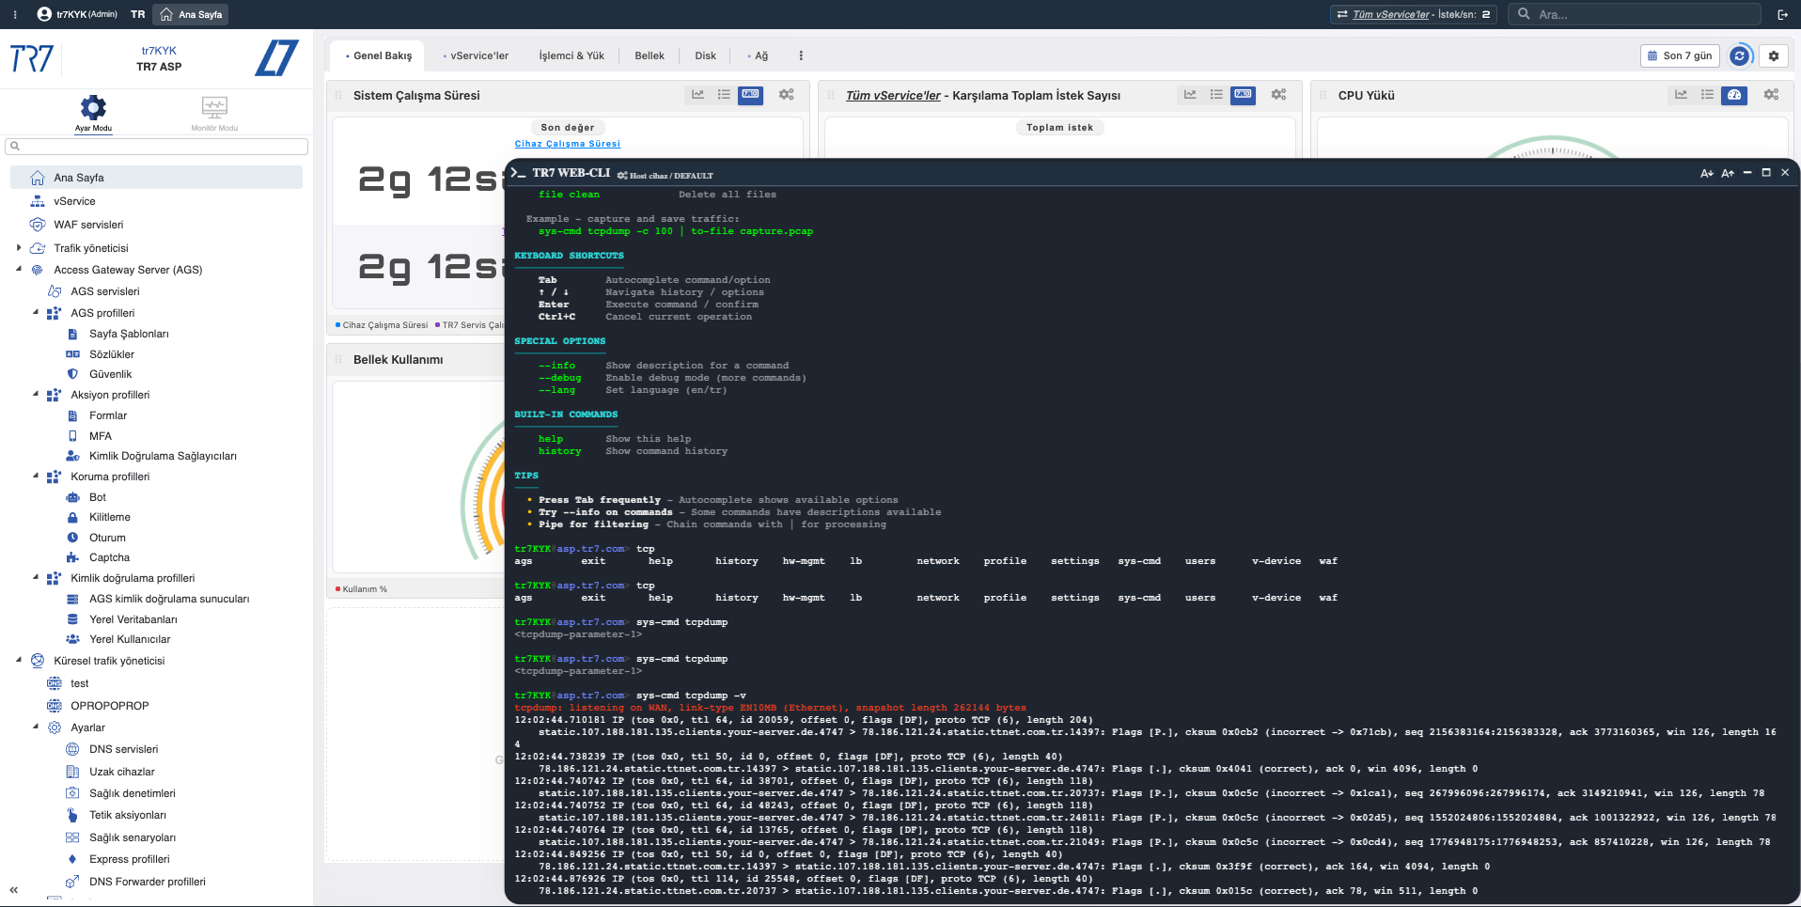Click Ana Sayfa button in top bar
Image resolution: width=1801 pixels, height=907 pixels.
click(191, 14)
